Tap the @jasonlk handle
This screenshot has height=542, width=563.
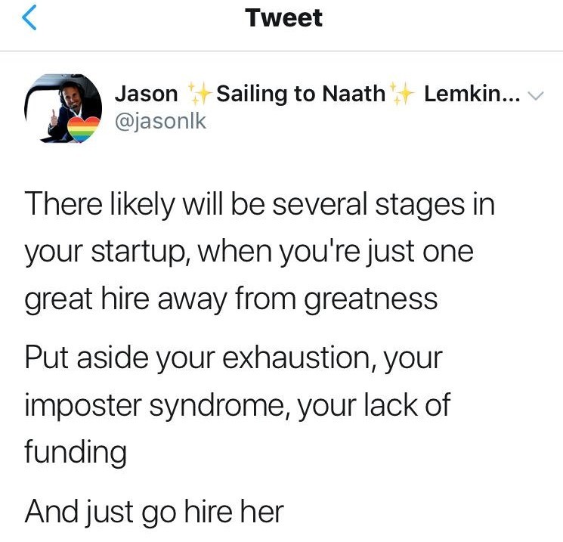point(159,119)
